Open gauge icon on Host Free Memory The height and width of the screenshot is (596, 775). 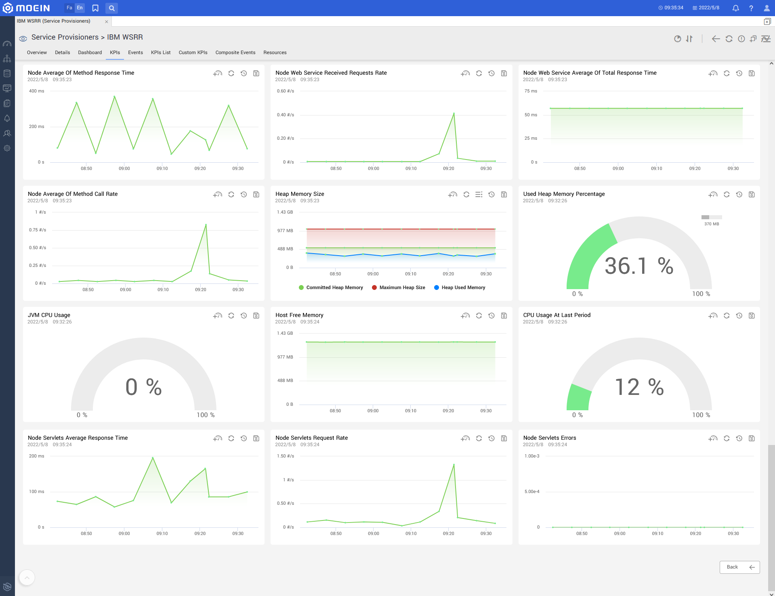pos(465,316)
